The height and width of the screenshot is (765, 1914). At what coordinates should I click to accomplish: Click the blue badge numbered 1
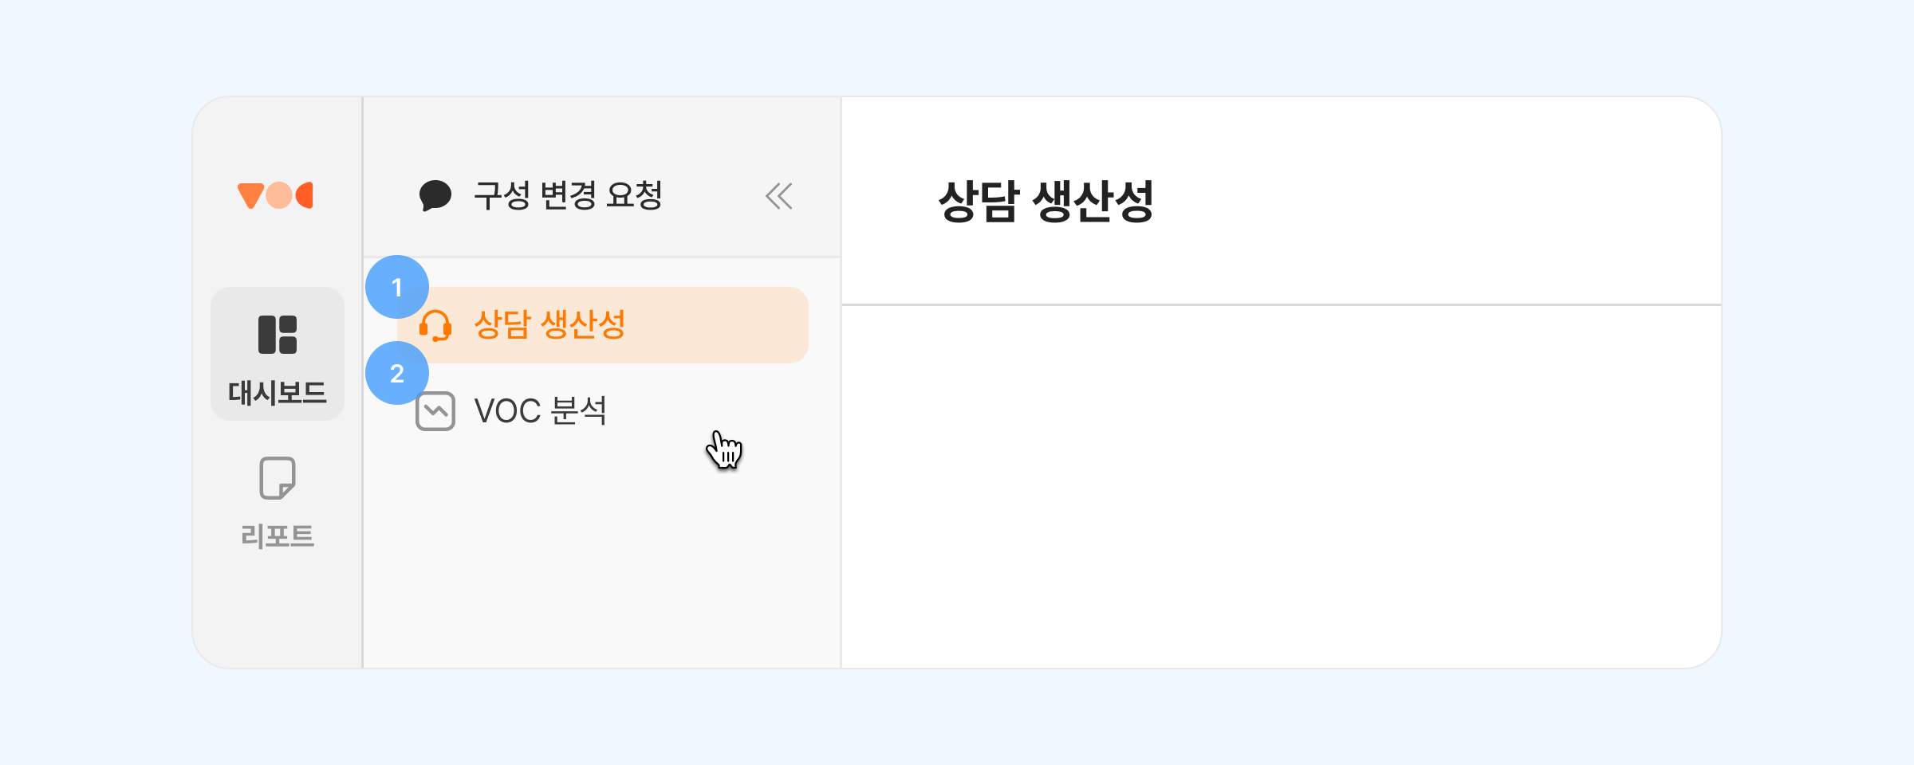click(397, 287)
